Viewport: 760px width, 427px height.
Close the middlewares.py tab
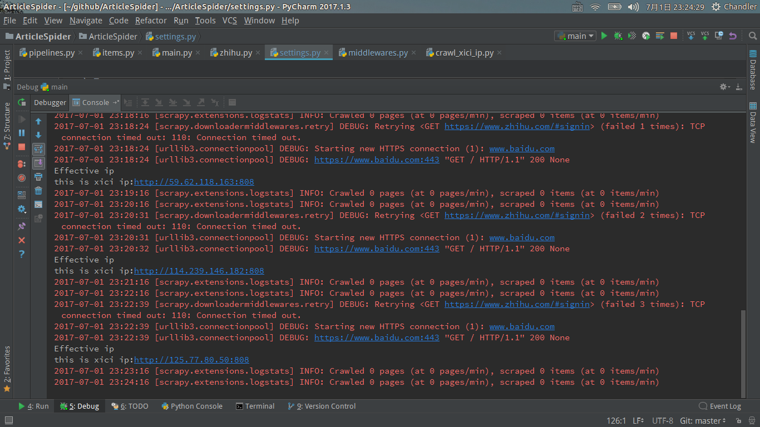click(415, 53)
